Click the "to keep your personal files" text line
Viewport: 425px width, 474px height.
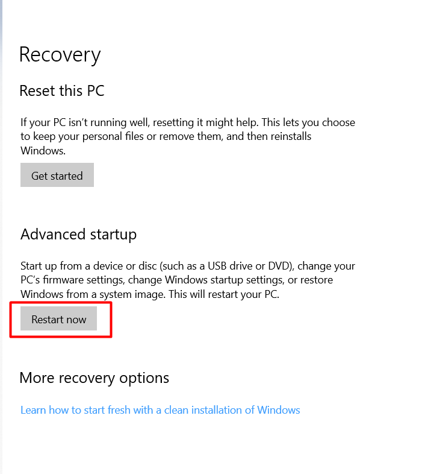[166, 136]
